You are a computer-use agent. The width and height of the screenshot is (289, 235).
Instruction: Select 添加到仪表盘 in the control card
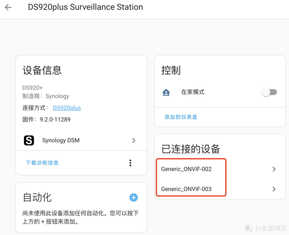(x=181, y=117)
